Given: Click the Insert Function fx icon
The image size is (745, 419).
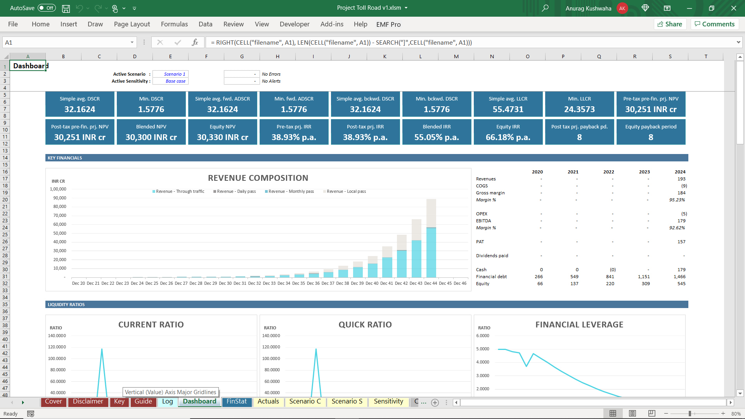Looking at the screenshot, I should [195, 42].
